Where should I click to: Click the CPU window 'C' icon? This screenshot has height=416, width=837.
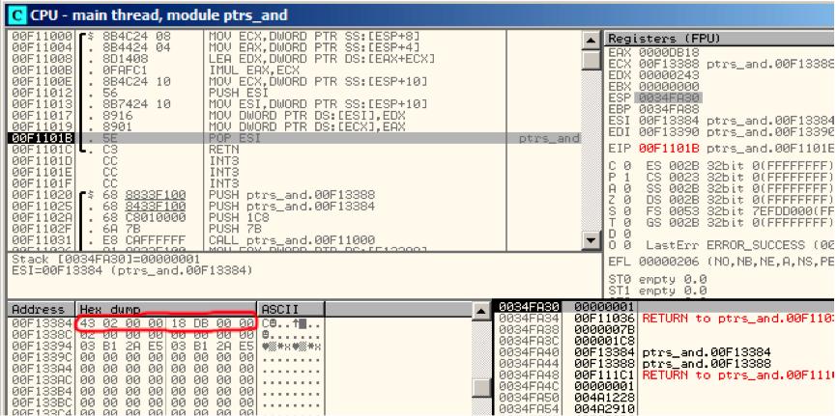coord(17,14)
